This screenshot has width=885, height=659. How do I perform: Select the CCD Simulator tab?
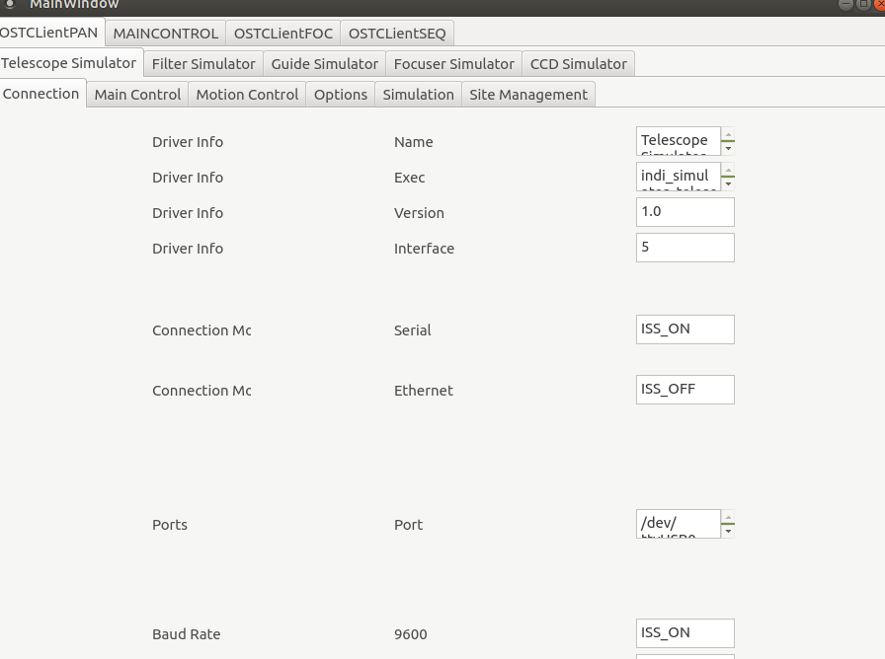tap(578, 63)
